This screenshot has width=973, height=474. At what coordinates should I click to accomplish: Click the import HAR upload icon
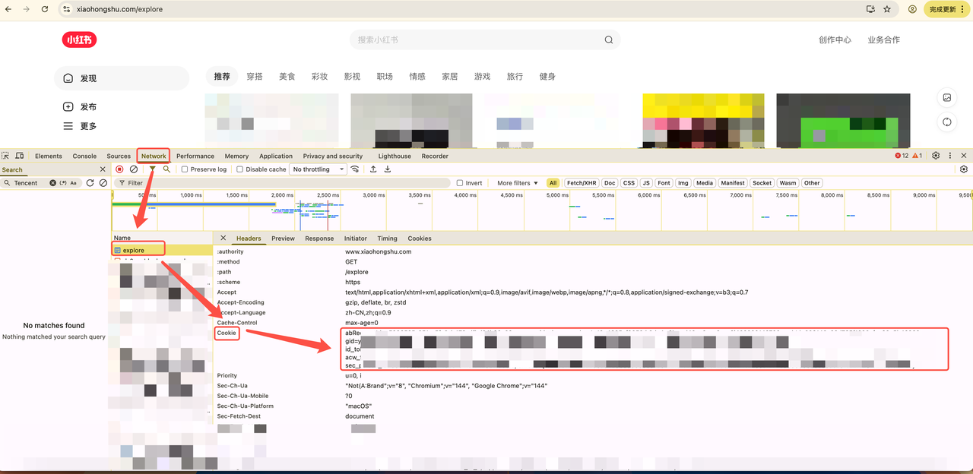click(x=373, y=169)
